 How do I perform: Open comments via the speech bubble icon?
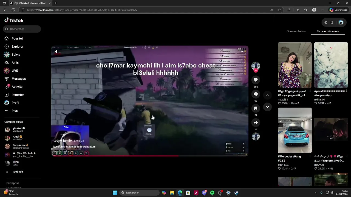coord(256,94)
